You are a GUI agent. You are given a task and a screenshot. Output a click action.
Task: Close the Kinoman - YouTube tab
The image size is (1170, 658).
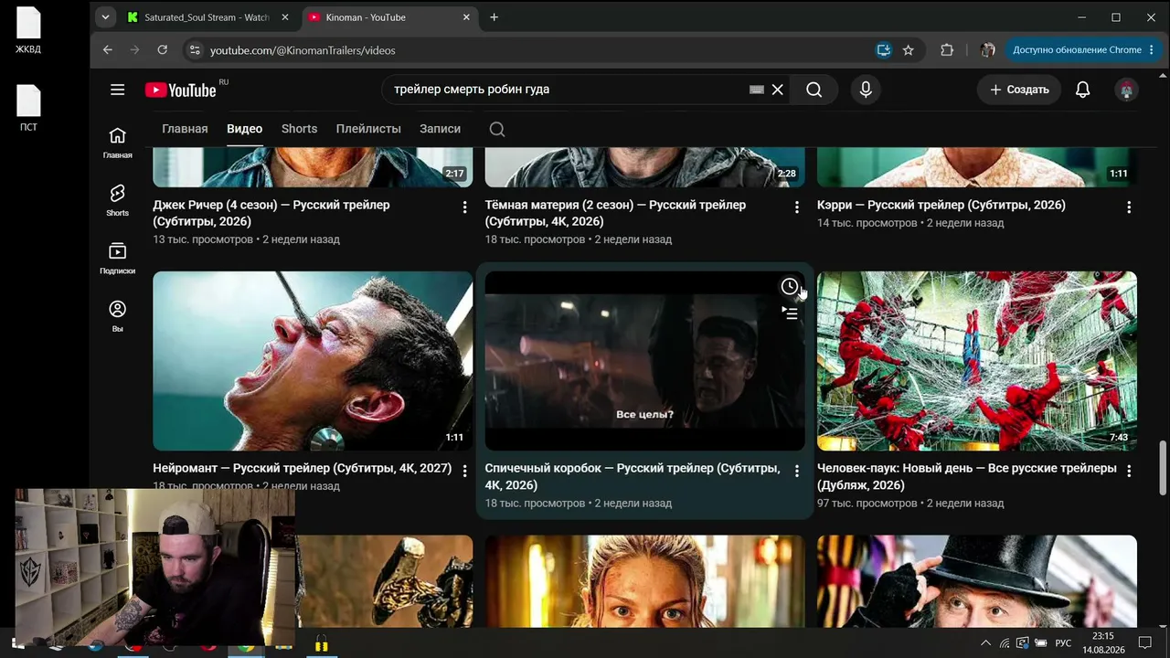click(x=467, y=17)
